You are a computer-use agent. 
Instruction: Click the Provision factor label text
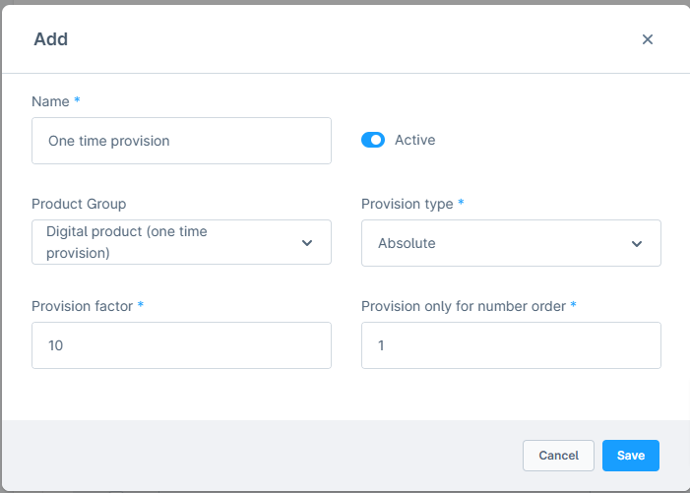[82, 306]
